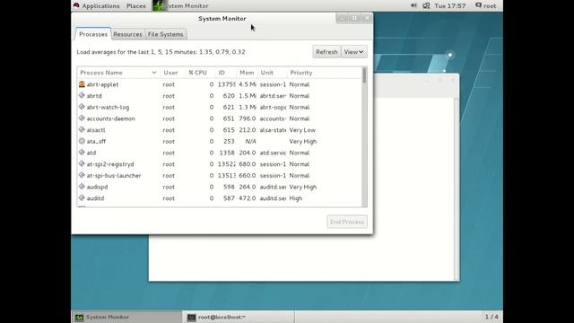Select the at-spi-bus-launcher process name
This screenshot has width=574, height=323.
coord(114,175)
